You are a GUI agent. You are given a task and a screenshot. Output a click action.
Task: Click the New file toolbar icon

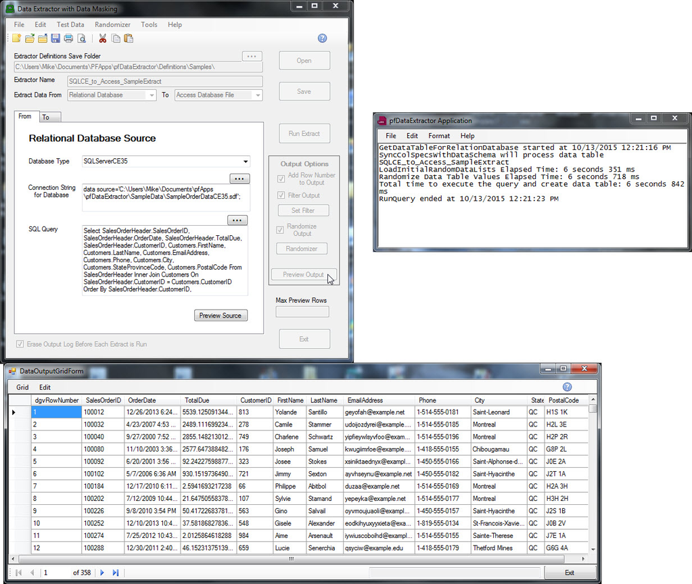tap(17, 39)
